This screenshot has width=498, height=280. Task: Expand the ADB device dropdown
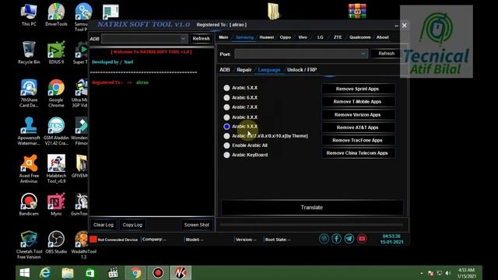click(x=184, y=39)
